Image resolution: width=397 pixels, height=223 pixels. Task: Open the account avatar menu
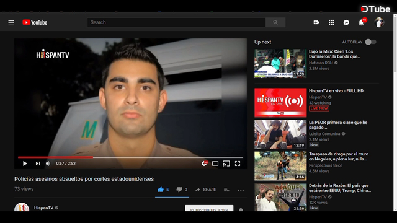379,22
